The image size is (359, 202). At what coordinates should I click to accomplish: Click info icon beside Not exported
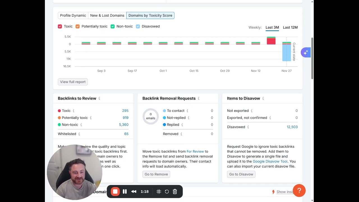point(252,111)
